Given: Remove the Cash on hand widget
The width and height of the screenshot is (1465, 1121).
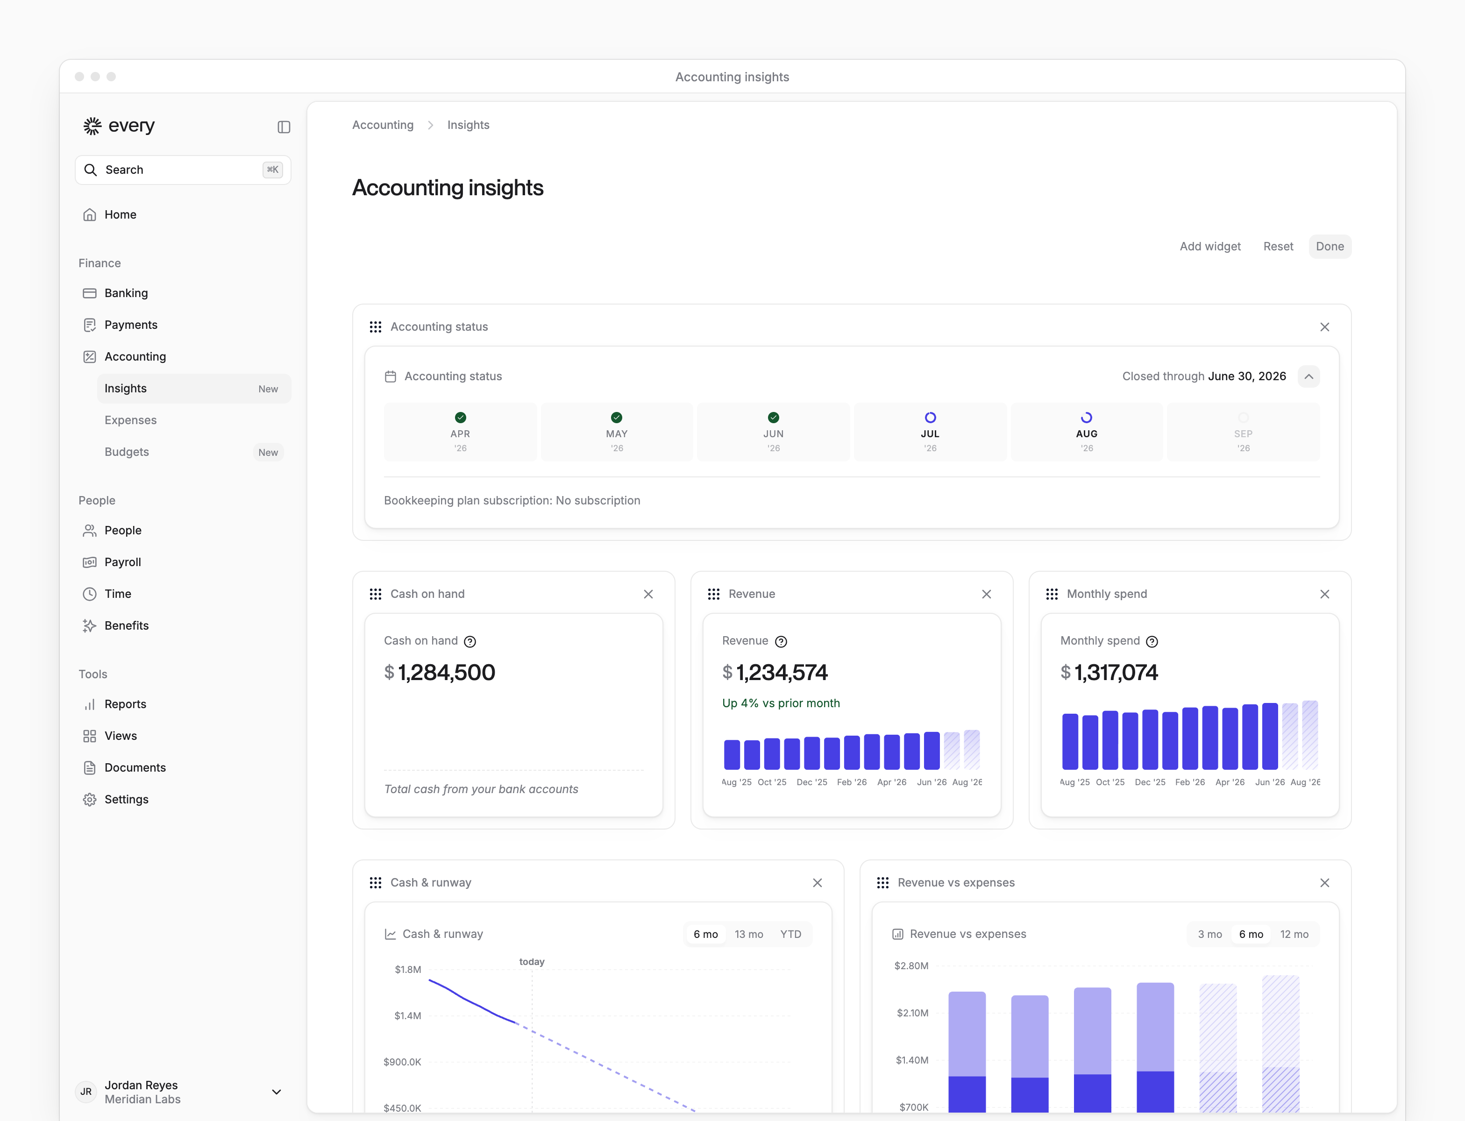Looking at the screenshot, I should coord(648,594).
